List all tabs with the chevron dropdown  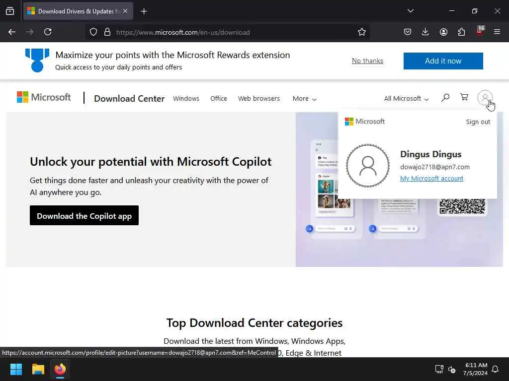pyautogui.click(x=410, y=11)
